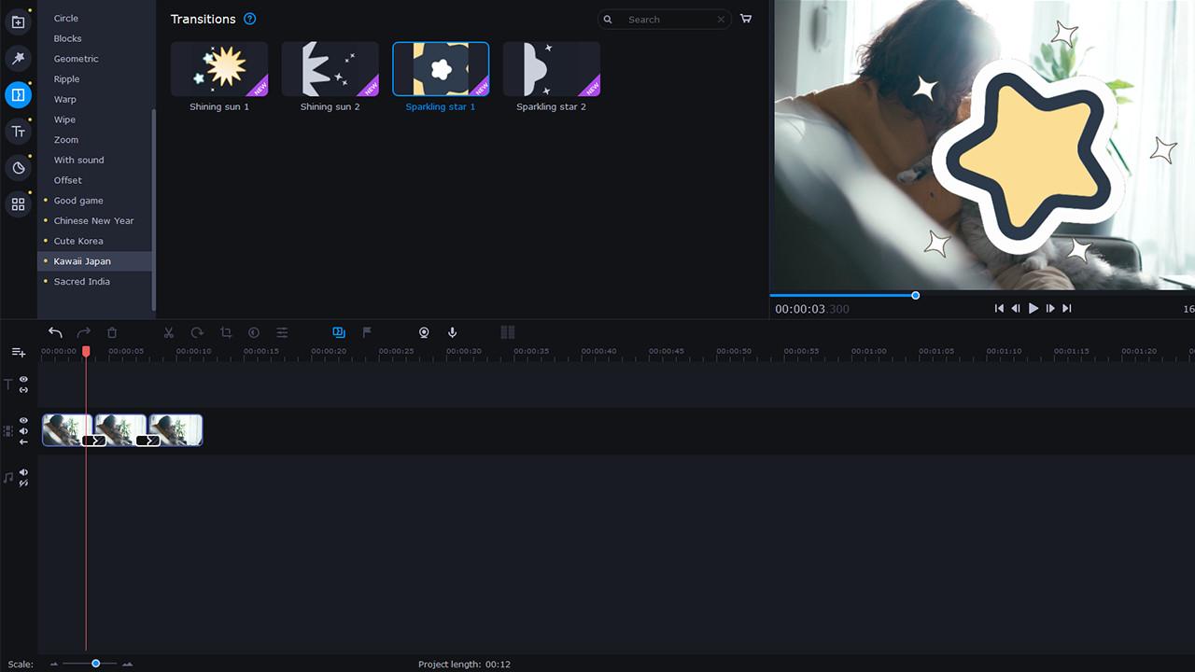Open the color adjustments sliders icon
1195x672 pixels.
[x=282, y=332]
